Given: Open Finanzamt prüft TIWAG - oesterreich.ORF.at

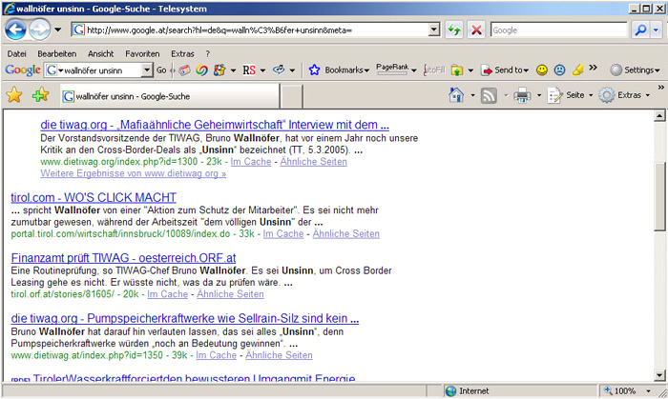Looking at the screenshot, I should pos(123,258).
